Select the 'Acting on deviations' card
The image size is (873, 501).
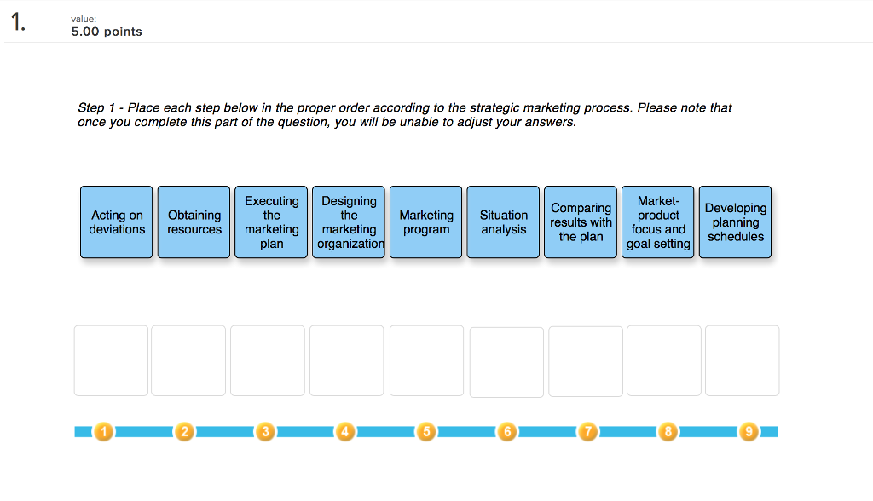(116, 222)
